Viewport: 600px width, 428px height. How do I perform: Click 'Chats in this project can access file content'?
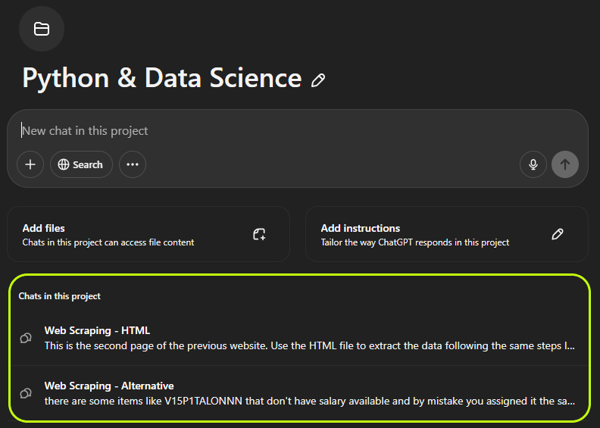(x=108, y=242)
